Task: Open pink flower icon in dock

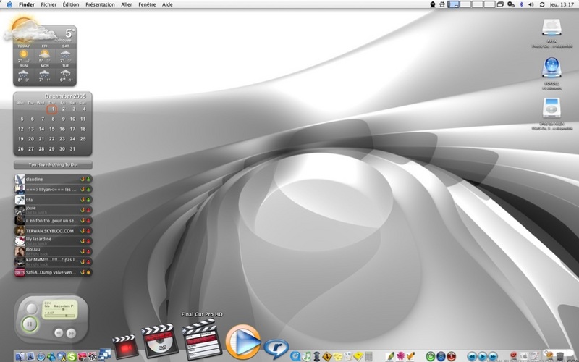Action: pos(400,356)
